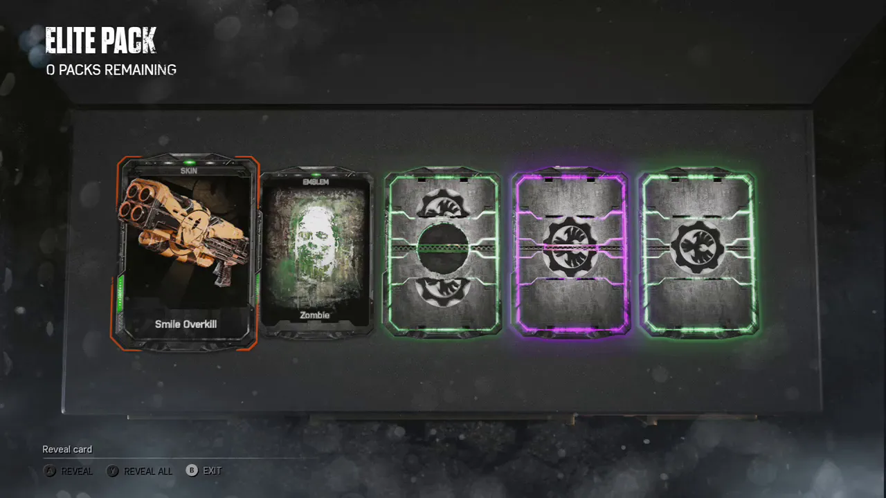
Task: Click the ELITE PACK title
Action: (101, 41)
